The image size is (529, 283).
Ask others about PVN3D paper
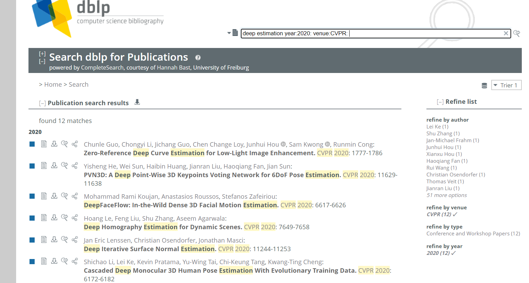[64, 166]
